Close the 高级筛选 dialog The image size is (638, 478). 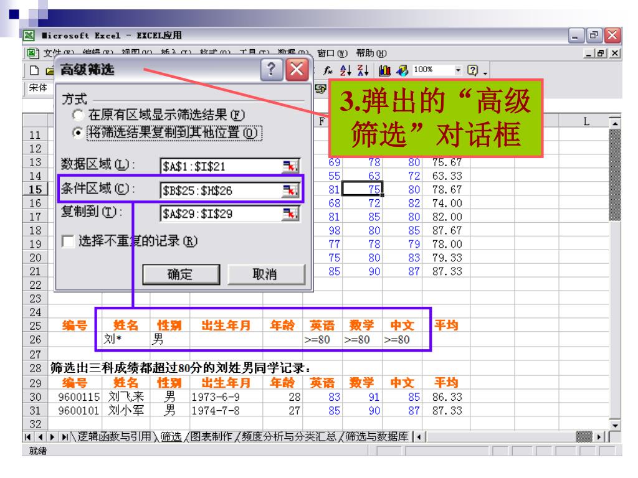(x=297, y=70)
